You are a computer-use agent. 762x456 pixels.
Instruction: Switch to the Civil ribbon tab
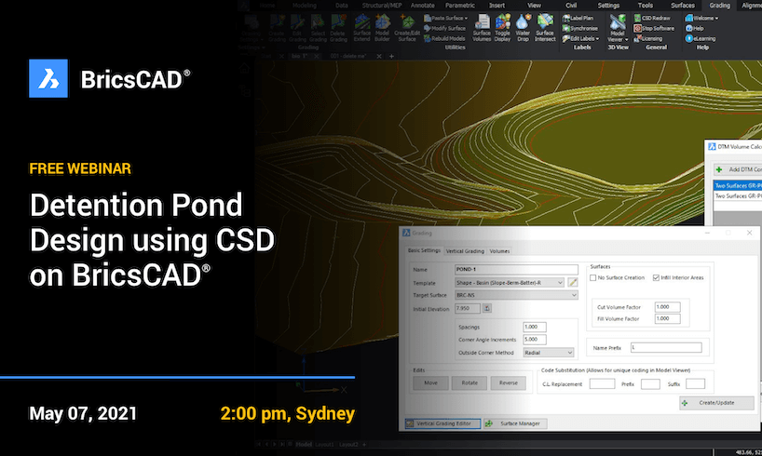point(571,6)
